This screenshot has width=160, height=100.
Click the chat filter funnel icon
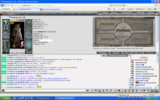(x=96, y=90)
